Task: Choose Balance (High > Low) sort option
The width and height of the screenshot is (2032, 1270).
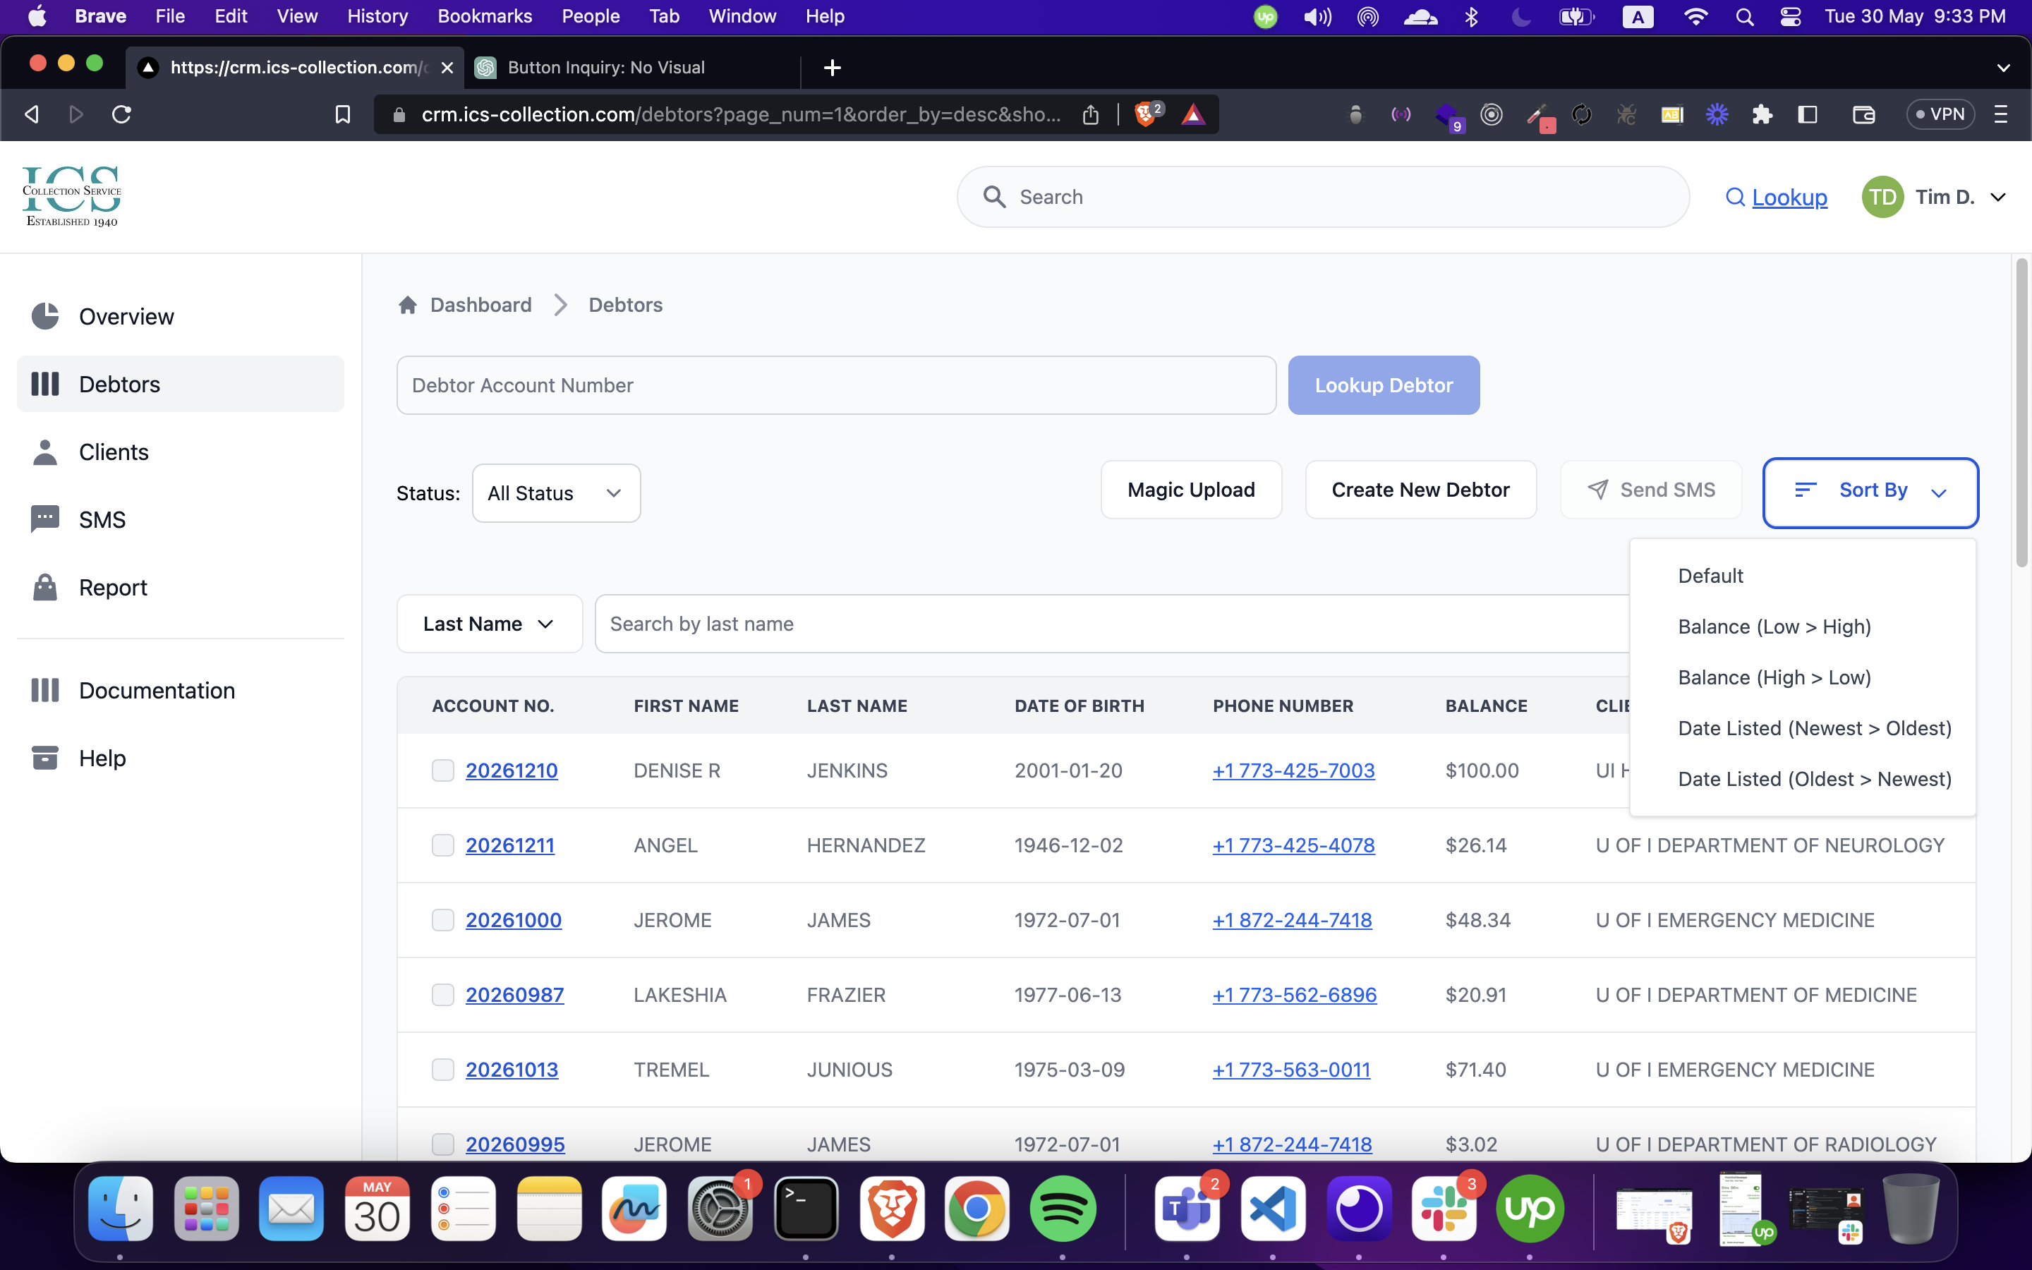Action: 1774,678
